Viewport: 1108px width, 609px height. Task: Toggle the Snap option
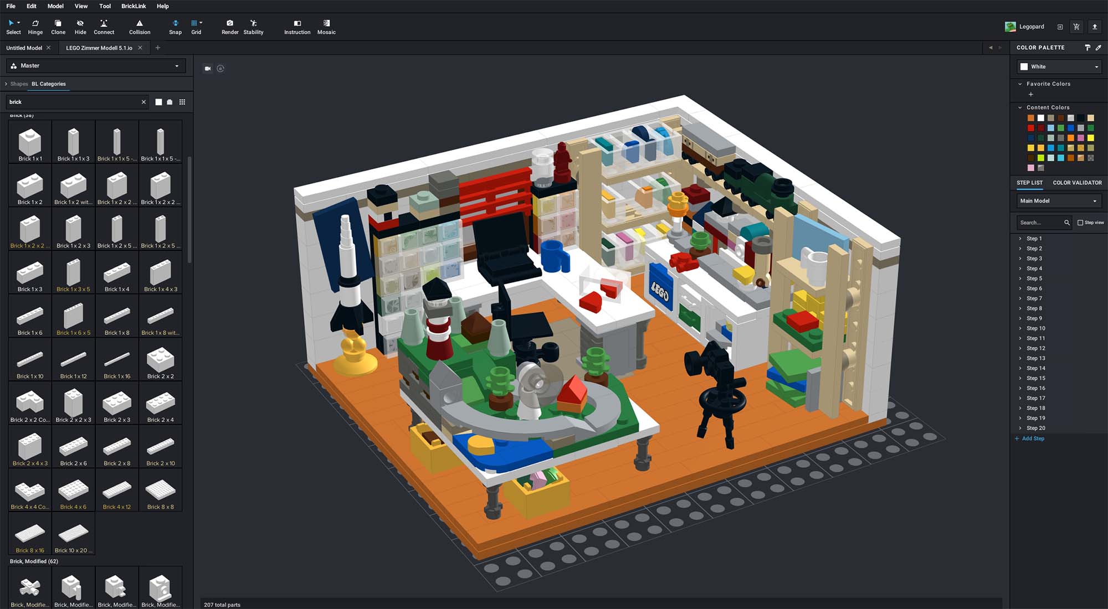[x=175, y=27]
